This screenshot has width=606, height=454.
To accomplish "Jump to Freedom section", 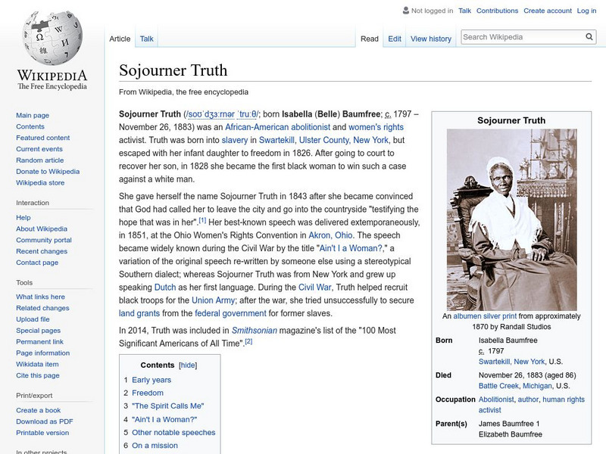I will tap(148, 393).
